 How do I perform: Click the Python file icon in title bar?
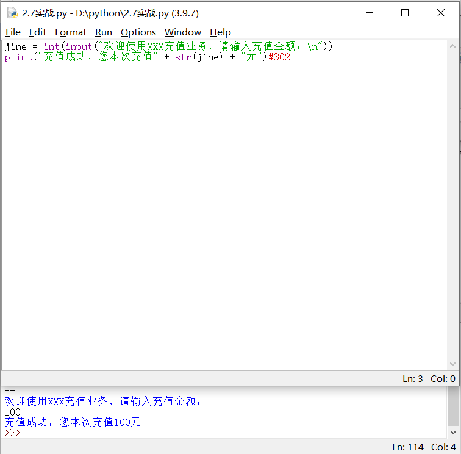tap(13, 13)
